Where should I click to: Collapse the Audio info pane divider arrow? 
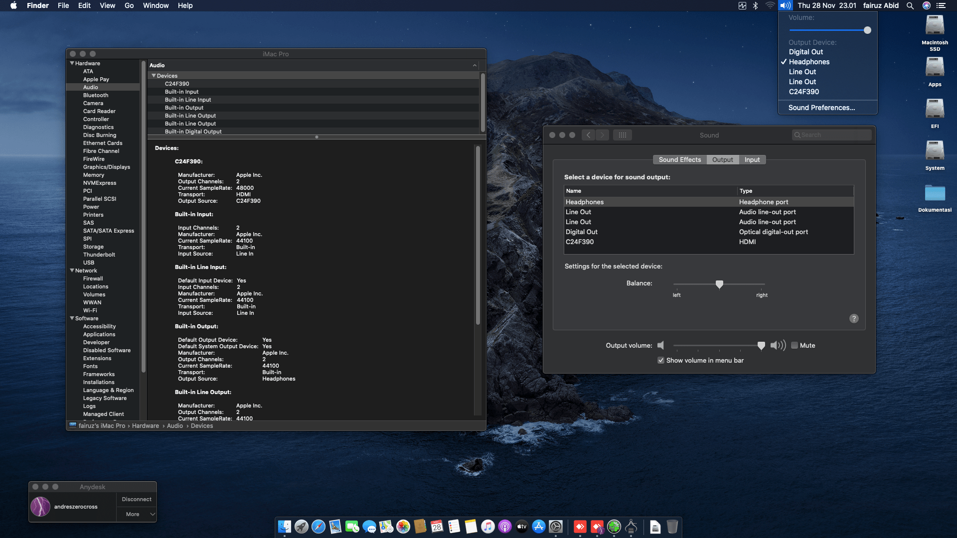click(474, 65)
